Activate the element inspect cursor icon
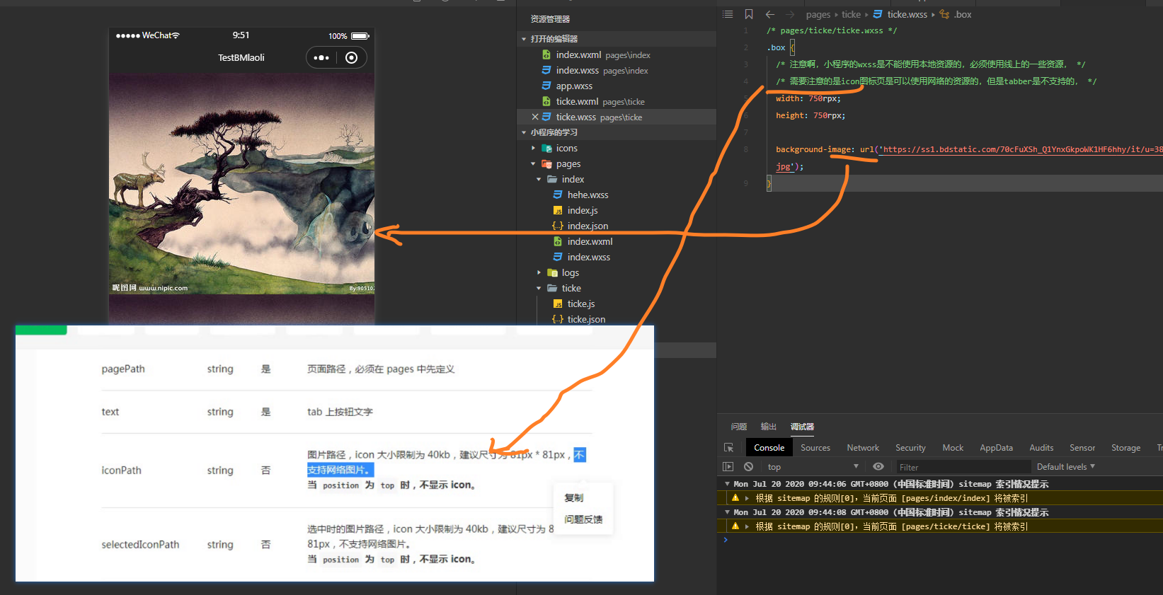Image resolution: width=1163 pixels, height=595 pixels. coord(729,448)
